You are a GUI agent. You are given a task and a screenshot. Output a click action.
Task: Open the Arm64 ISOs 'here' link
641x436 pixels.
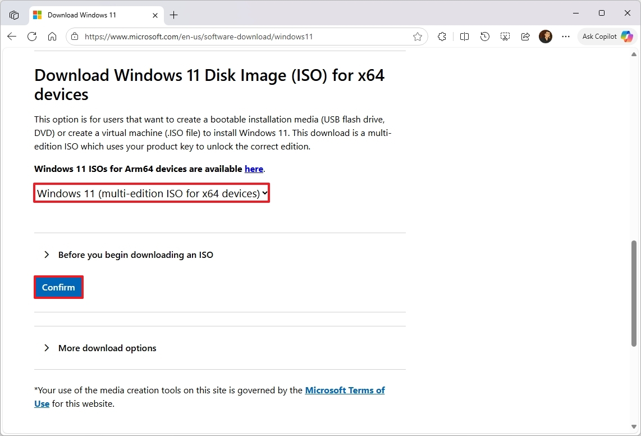(254, 169)
